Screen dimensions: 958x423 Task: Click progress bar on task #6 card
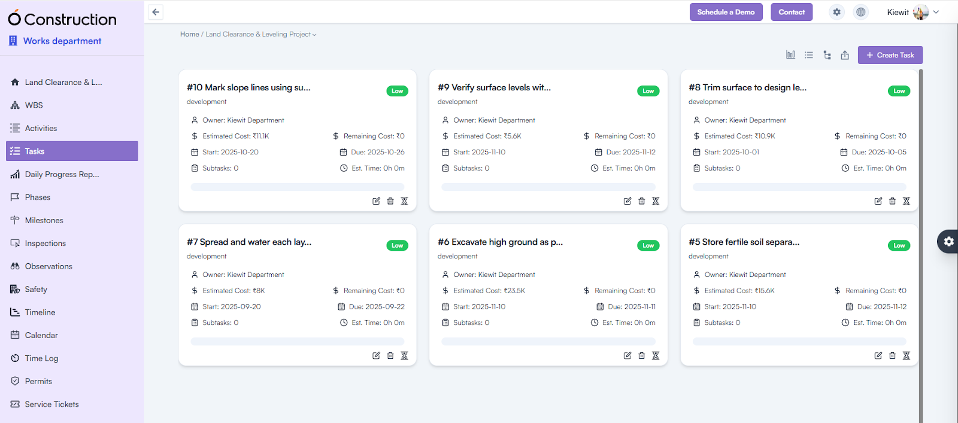click(x=548, y=342)
